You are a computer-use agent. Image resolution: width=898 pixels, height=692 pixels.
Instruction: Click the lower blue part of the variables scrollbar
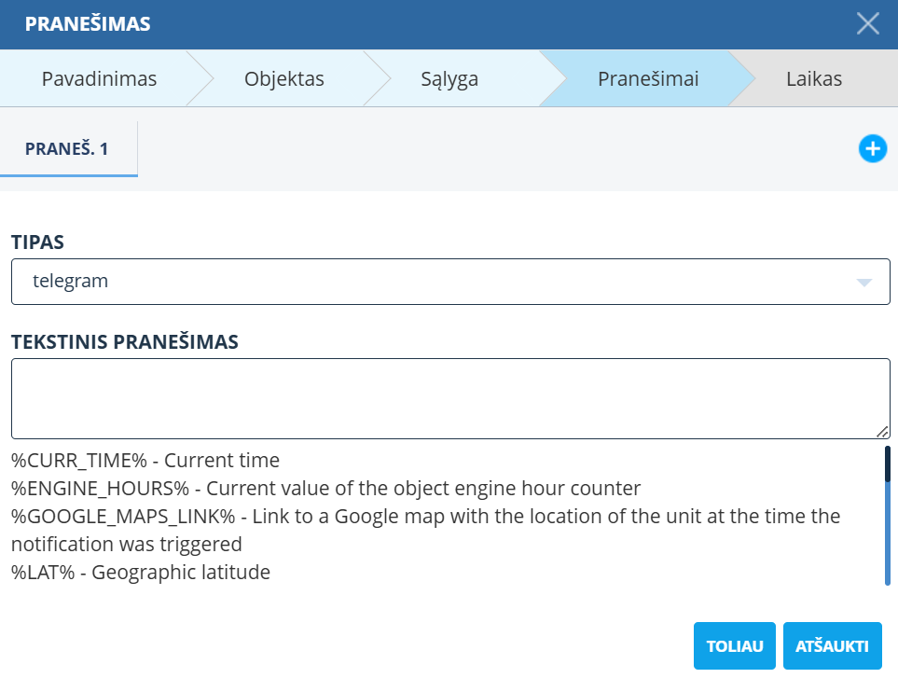(x=888, y=536)
